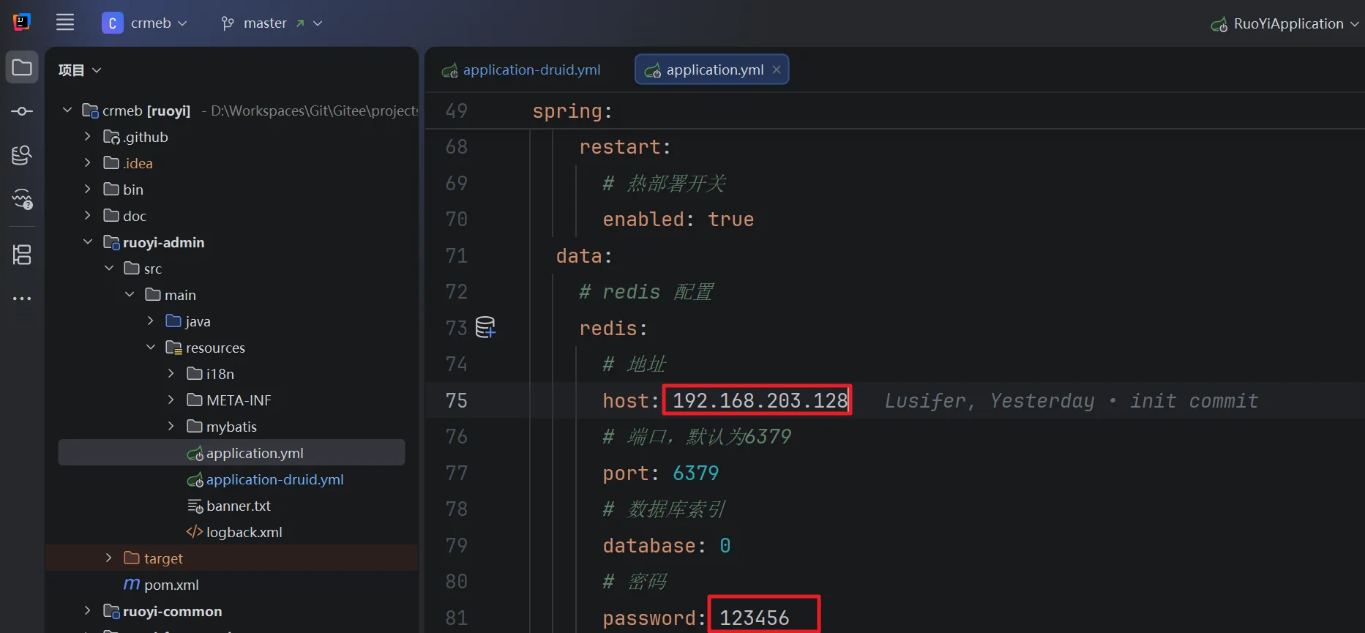This screenshot has height=633, width=1365.
Task: Click the Lusifer init commit blame annotation
Action: [x=1072, y=401]
